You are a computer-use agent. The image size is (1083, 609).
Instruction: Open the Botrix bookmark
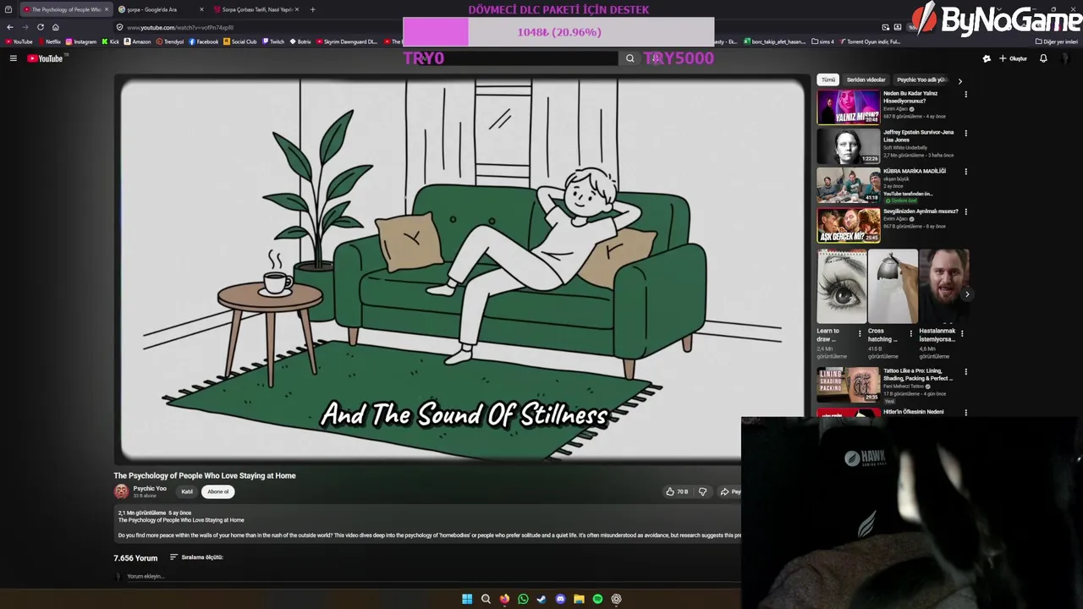pyautogui.click(x=300, y=41)
